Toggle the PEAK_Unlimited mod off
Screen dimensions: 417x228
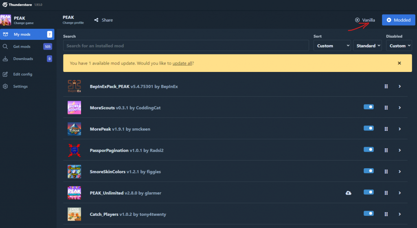(369, 192)
